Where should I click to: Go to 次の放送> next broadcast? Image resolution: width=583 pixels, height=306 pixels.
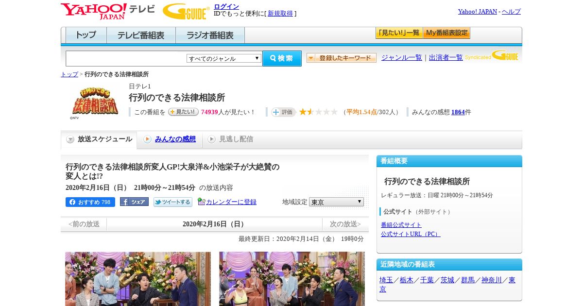click(x=345, y=224)
